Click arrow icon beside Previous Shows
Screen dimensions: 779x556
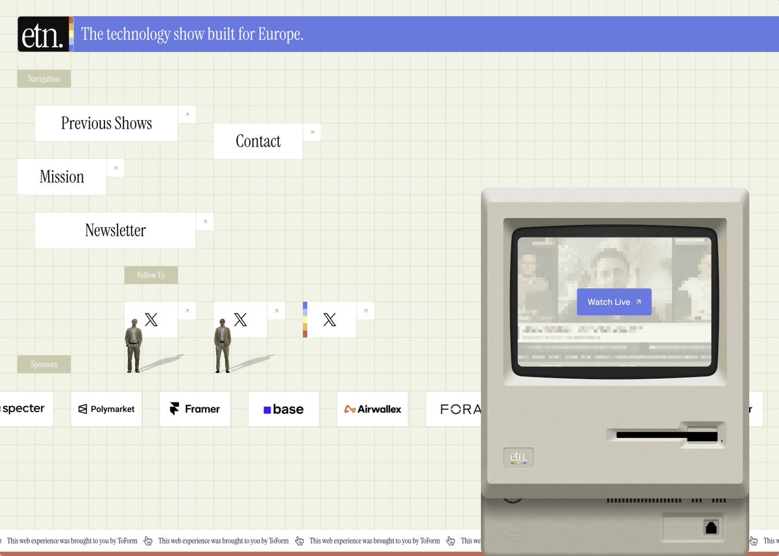[187, 115]
